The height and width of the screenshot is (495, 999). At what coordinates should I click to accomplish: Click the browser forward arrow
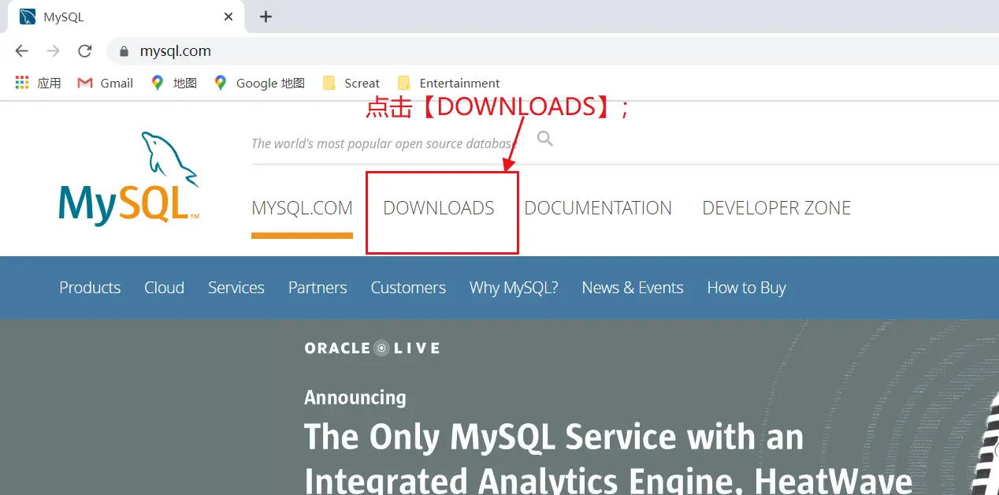pos(53,51)
